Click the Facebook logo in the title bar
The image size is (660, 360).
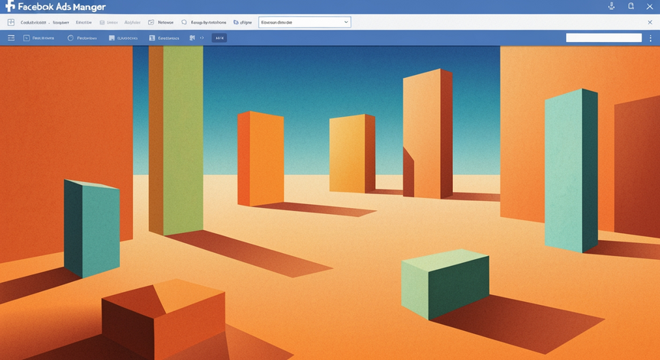[x=10, y=6]
